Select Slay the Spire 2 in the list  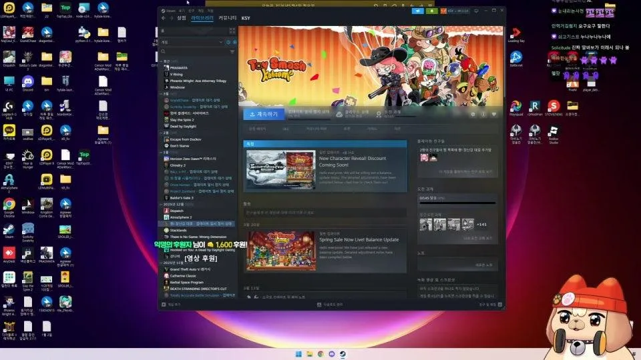tap(182, 120)
